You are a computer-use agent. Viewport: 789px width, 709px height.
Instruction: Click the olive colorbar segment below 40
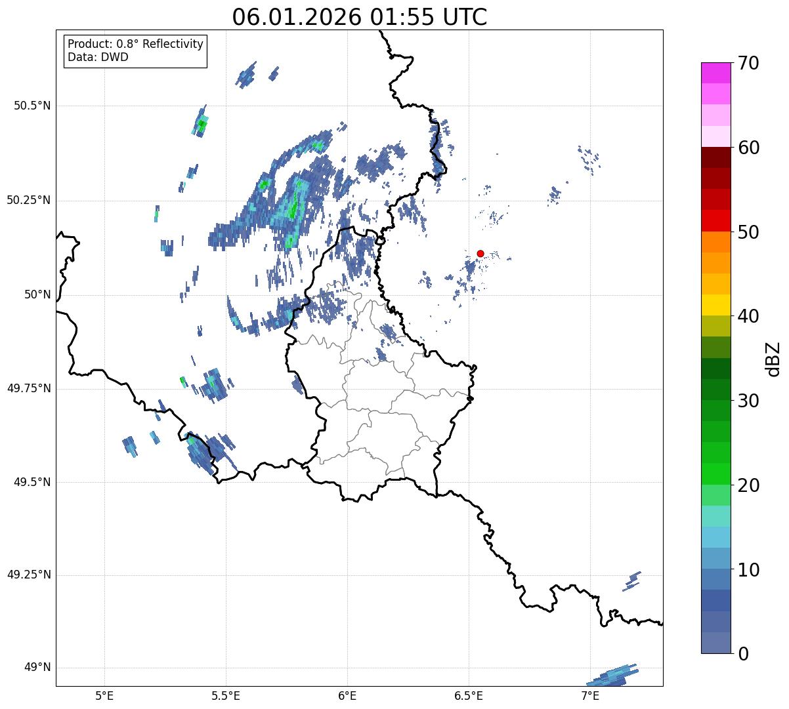715,327
